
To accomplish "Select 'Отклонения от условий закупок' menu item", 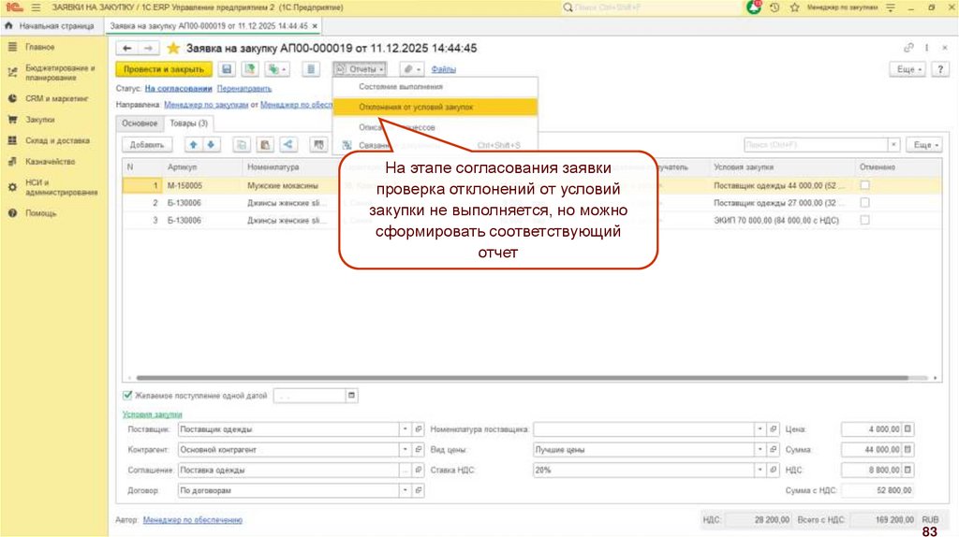I will point(416,107).
